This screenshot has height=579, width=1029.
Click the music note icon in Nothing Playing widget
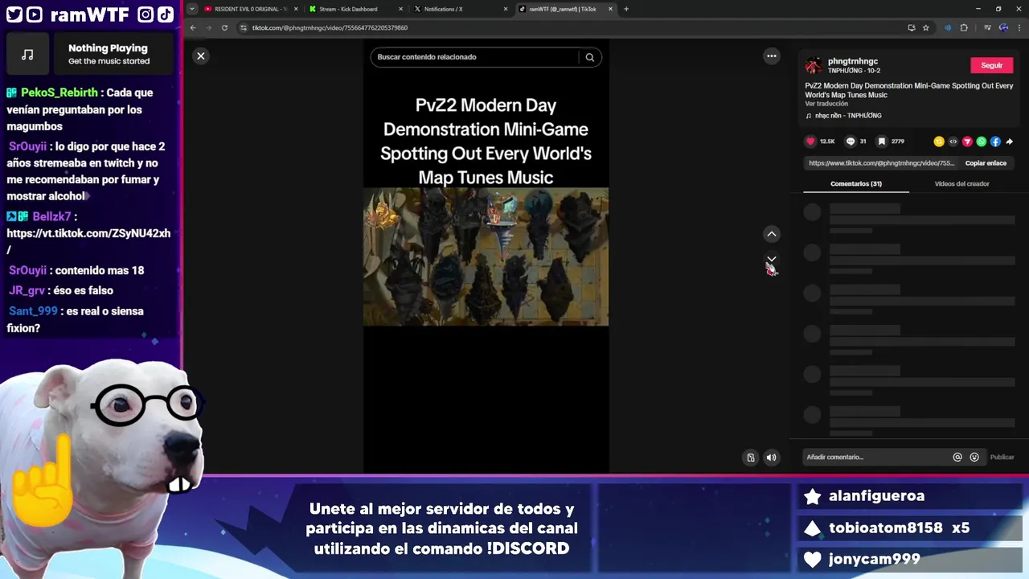27,55
